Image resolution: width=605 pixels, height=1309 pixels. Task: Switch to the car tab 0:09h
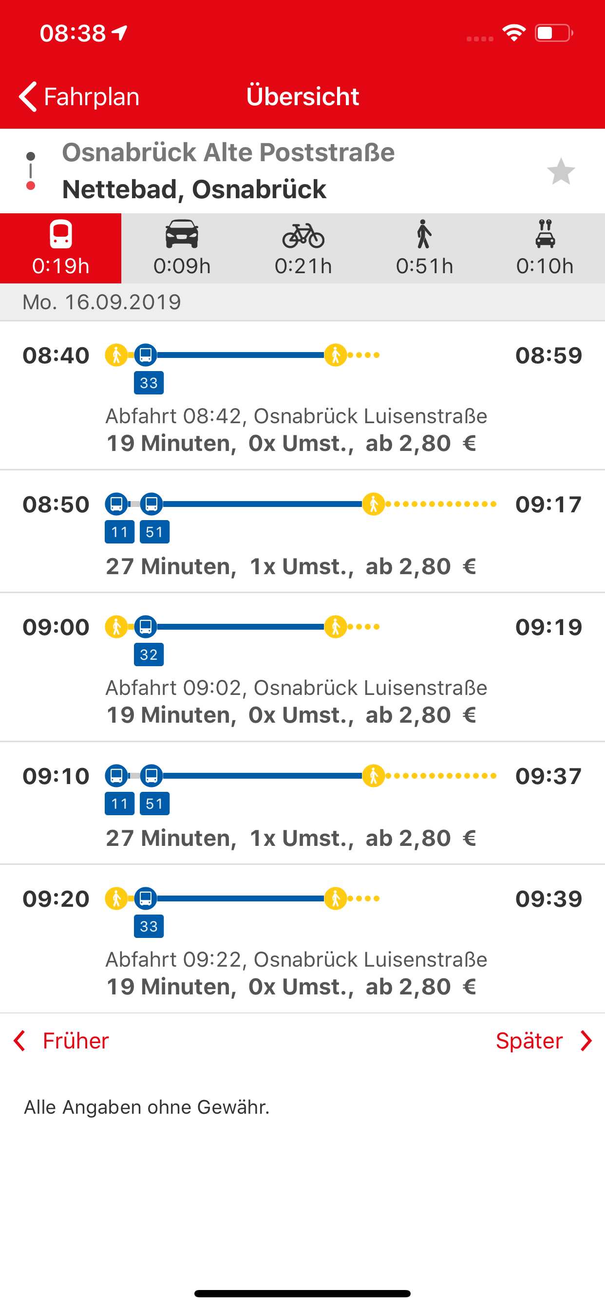coord(182,248)
